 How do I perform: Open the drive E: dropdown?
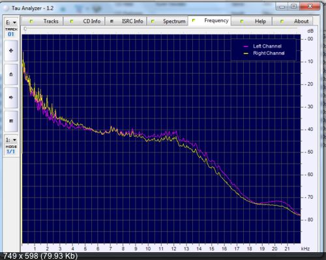(11, 23)
